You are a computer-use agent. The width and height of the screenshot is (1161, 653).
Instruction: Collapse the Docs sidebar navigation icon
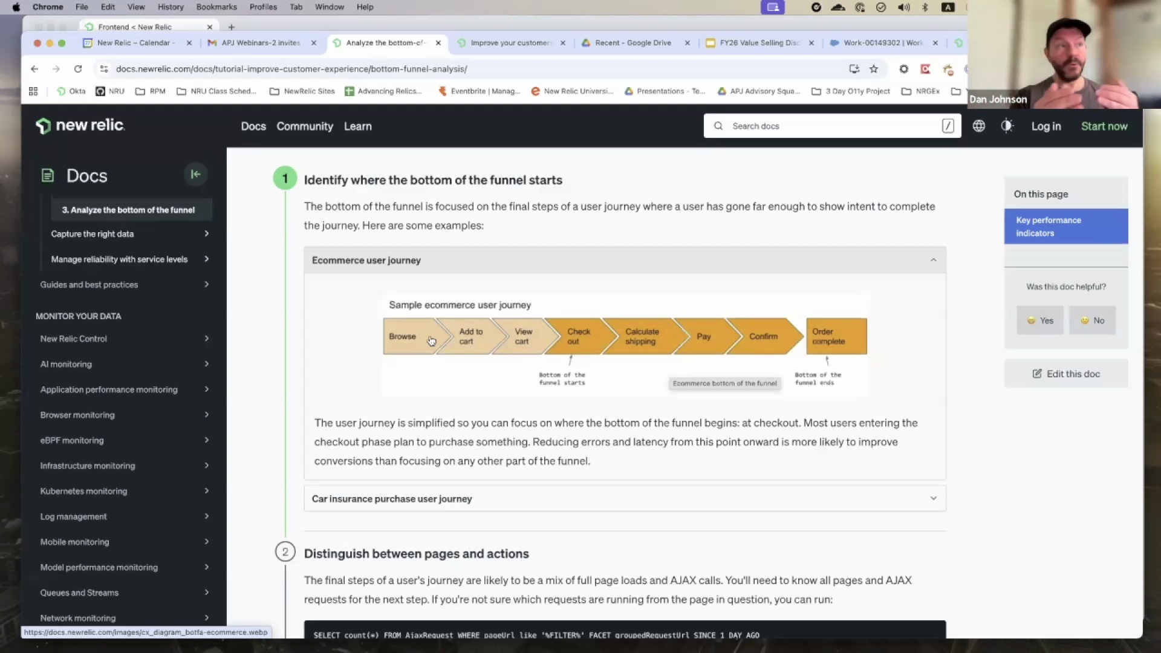pos(195,175)
